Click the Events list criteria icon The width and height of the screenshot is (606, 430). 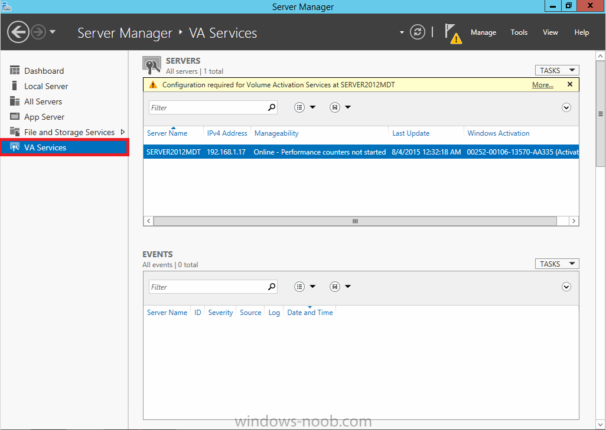click(299, 287)
